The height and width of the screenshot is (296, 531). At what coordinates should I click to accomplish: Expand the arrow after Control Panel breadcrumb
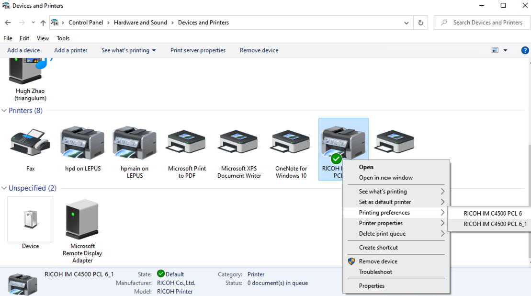click(x=108, y=23)
